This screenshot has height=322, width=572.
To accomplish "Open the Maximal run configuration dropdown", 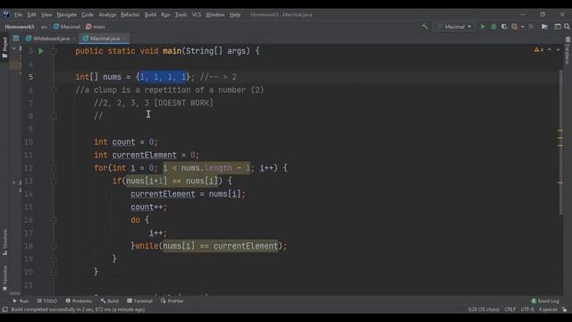I will click(455, 27).
